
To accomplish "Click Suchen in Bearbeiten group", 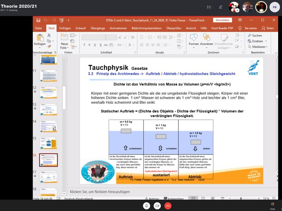I will click(255, 36).
